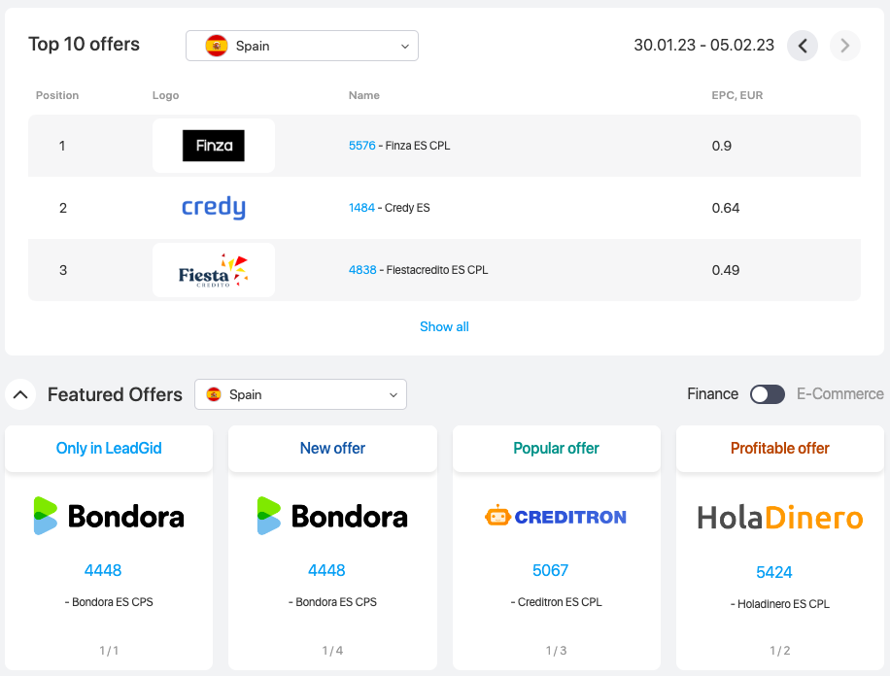The height and width of the screenshot is (676, 890).
Task: Go to previous date range arrow
Action: click(802, 46)
